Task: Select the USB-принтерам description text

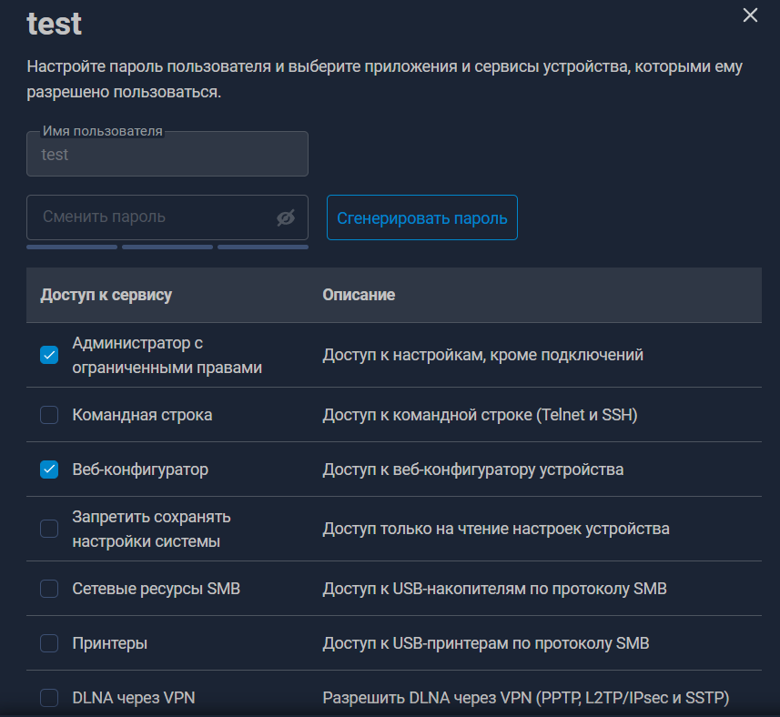Action: pyautogui.click(x=485, y=643)
